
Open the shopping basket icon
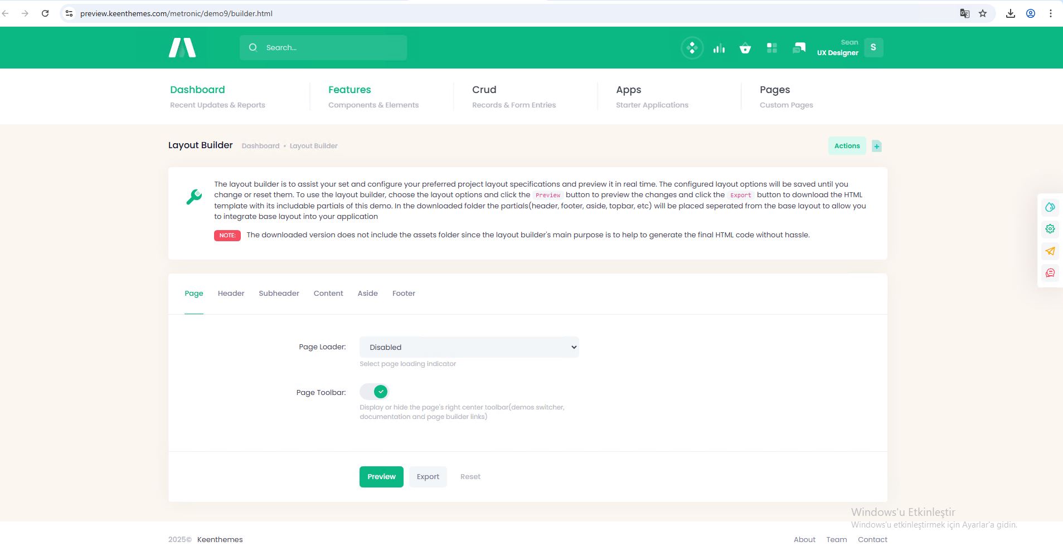745,48
